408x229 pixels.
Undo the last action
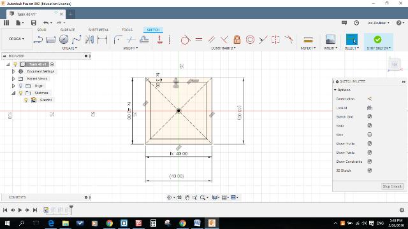(46, 23)
